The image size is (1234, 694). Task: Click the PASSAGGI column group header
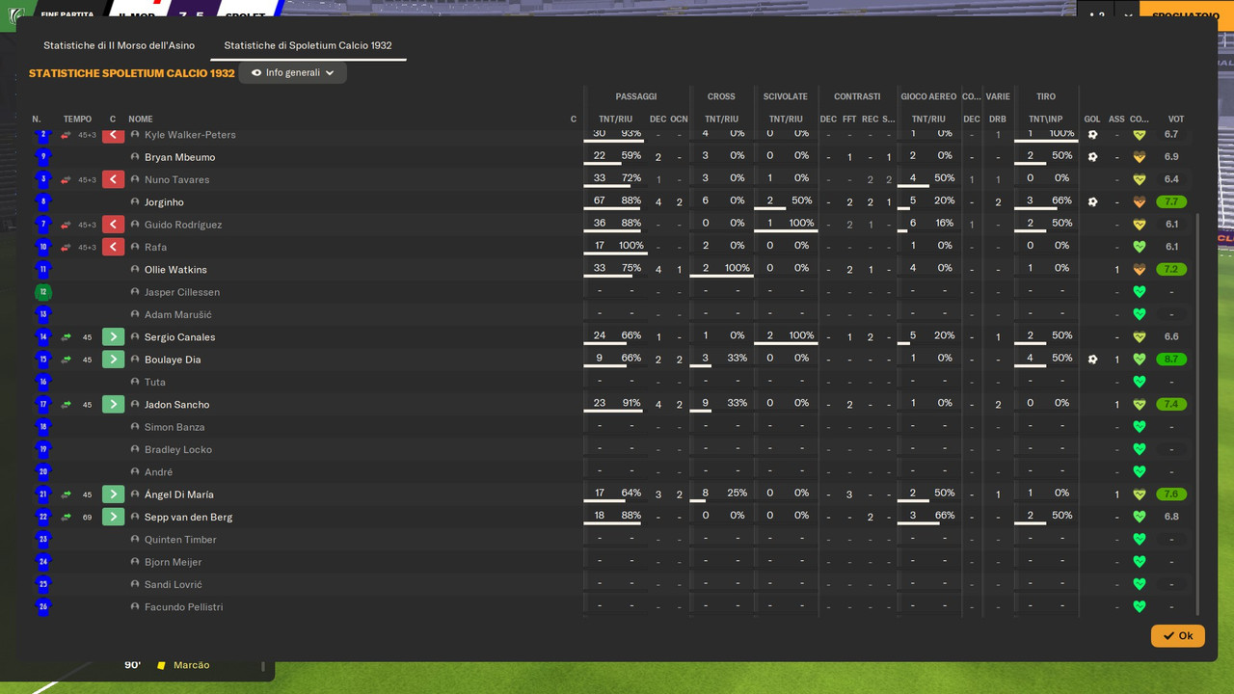pyautogui.click(x=636, y=96)
